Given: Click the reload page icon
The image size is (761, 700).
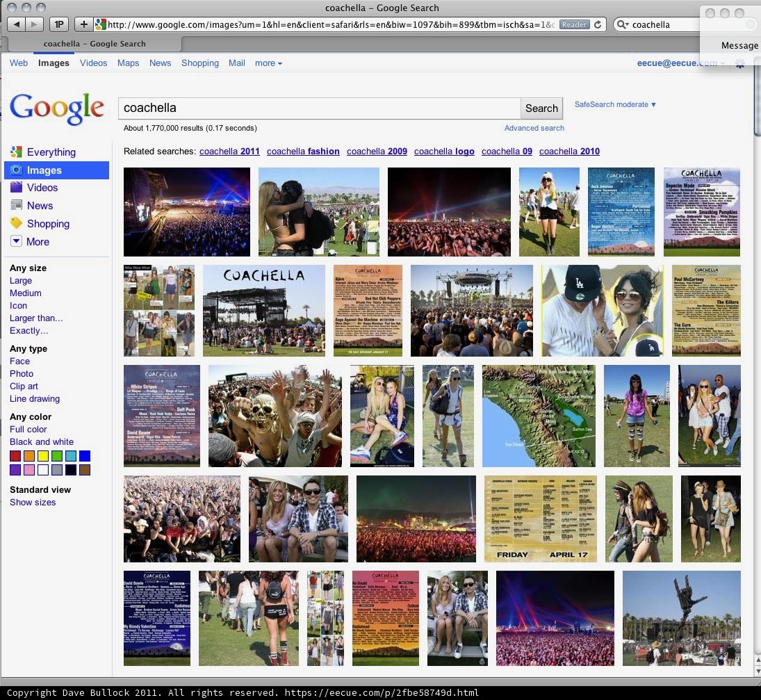Looking at the screenshot, I should (x=598, y=24).
